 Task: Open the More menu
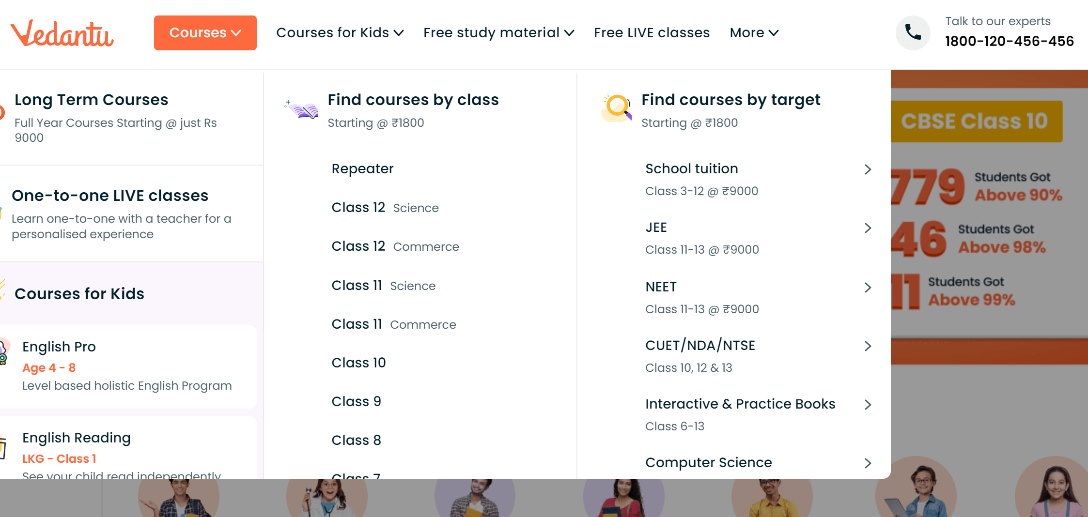coord(754,33)
